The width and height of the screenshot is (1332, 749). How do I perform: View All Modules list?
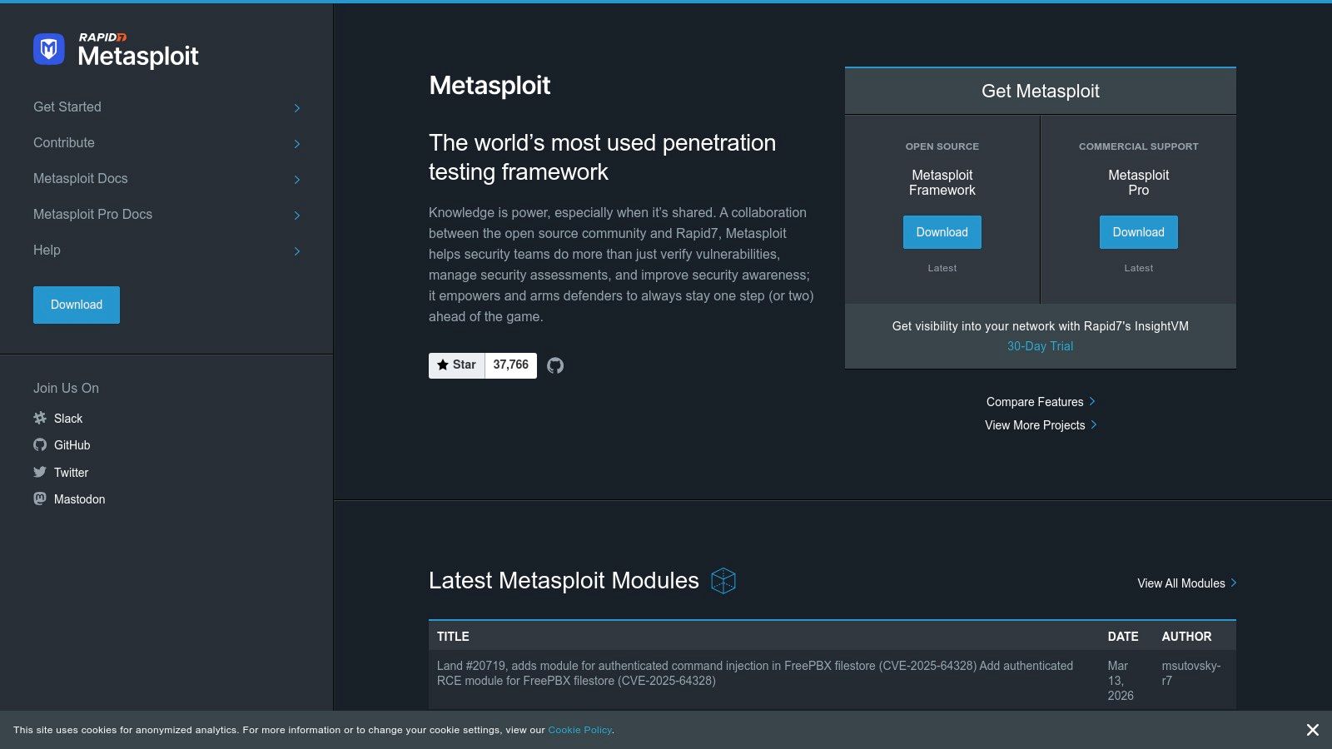[1180, 583]
